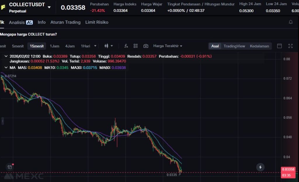Switch chart source to TradingView
This screenshot has width=299, height=182.
click(x=234, y=46)
